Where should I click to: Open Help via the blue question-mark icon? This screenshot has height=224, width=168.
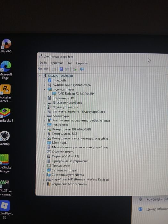(x=61, y=69)
